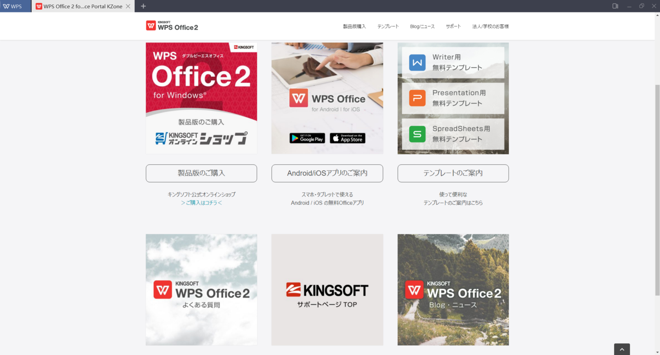Image resolution: width=660 pixels, height=355 pixels.
Task: Click the KINGSOFT オンラインショップ logo
Action: [201, 138]
